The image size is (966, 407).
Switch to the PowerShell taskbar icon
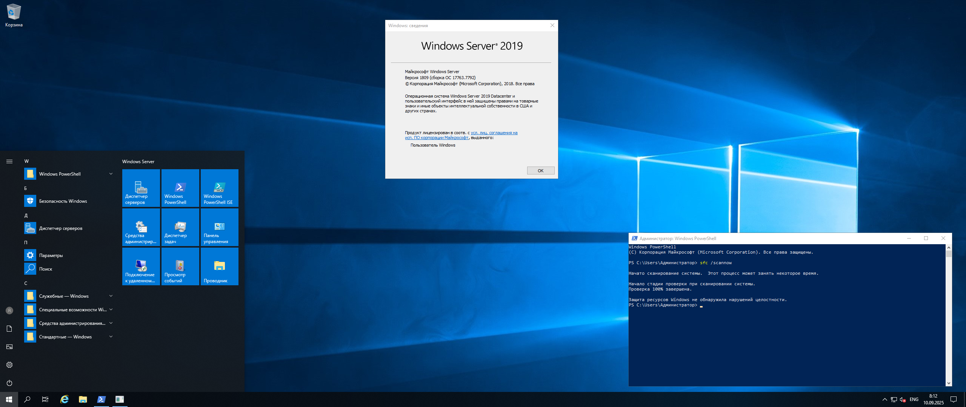101,399
